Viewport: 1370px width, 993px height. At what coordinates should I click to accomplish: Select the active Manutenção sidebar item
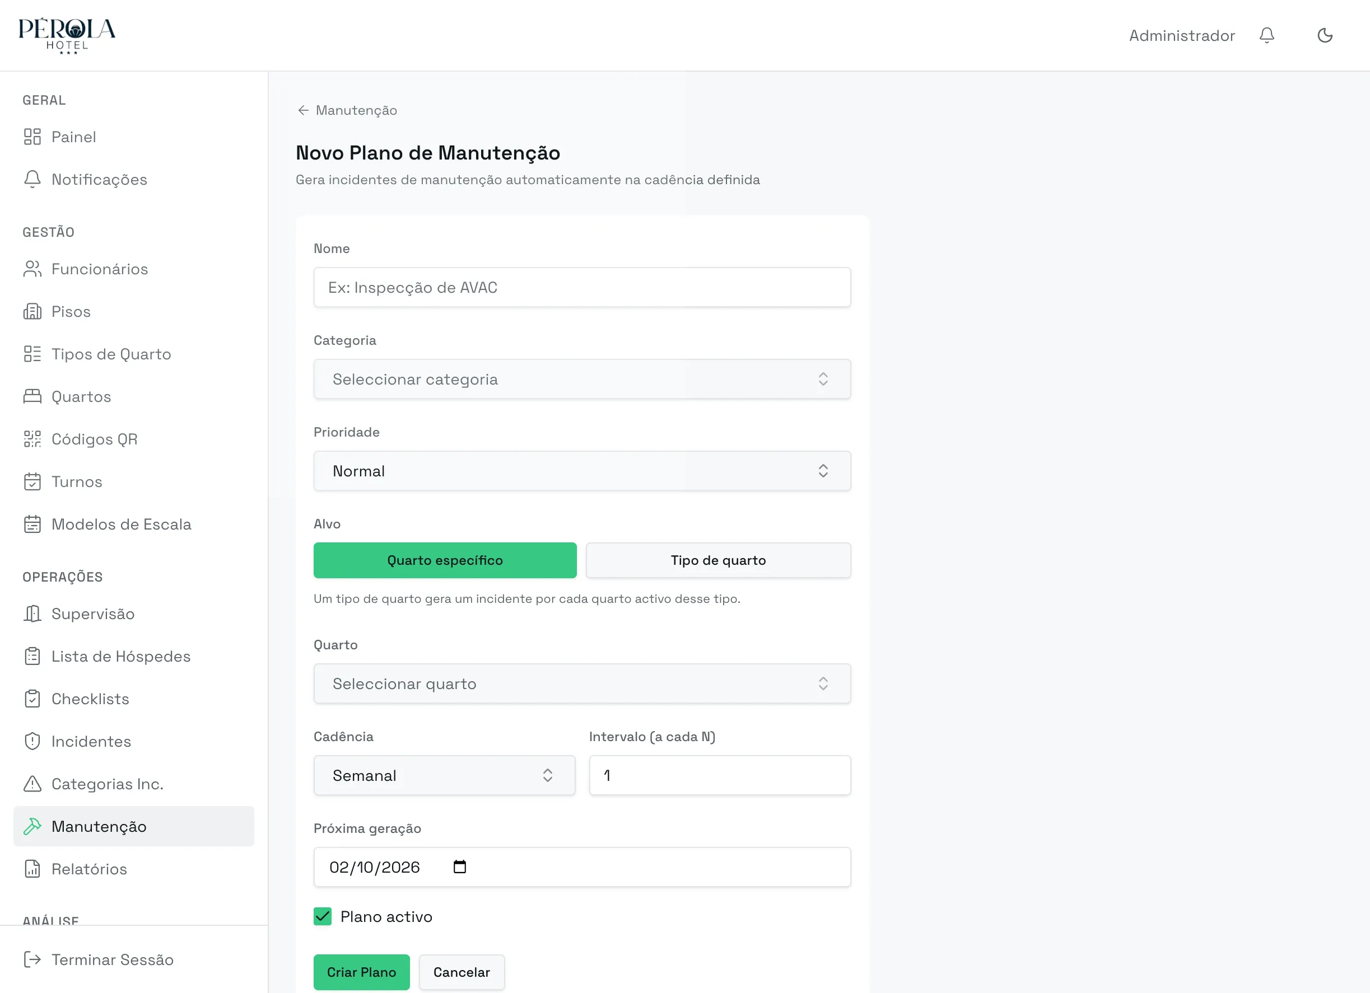coord(134,826)
